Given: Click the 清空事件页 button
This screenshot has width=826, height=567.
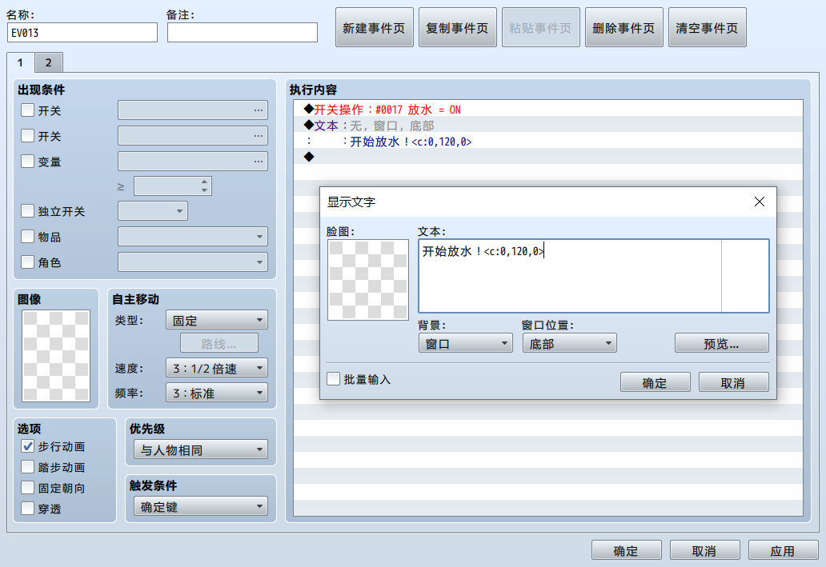Looking at the screenshot, I should point(707,27).
